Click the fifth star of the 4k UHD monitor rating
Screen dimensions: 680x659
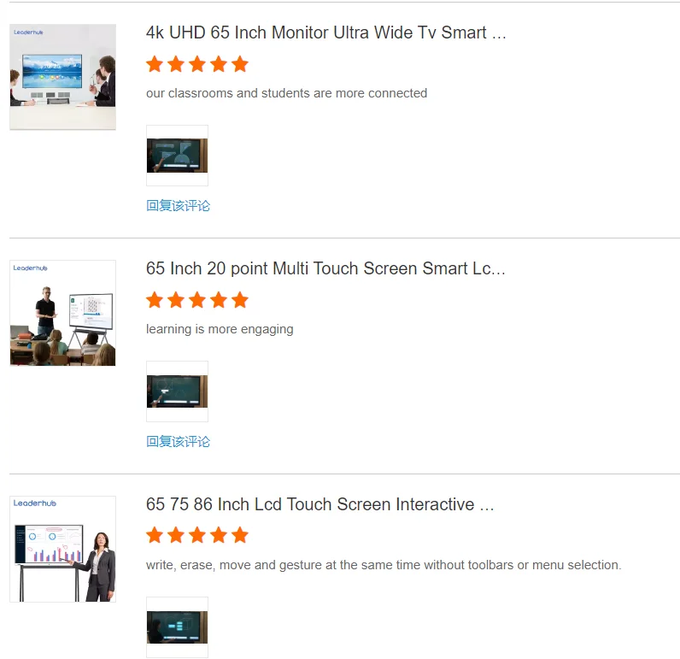click(x=240, y=64)
